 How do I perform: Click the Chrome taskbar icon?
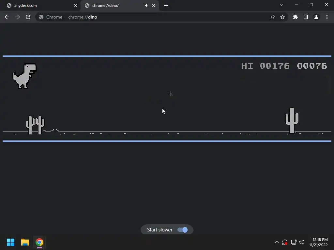coord(39,242)
